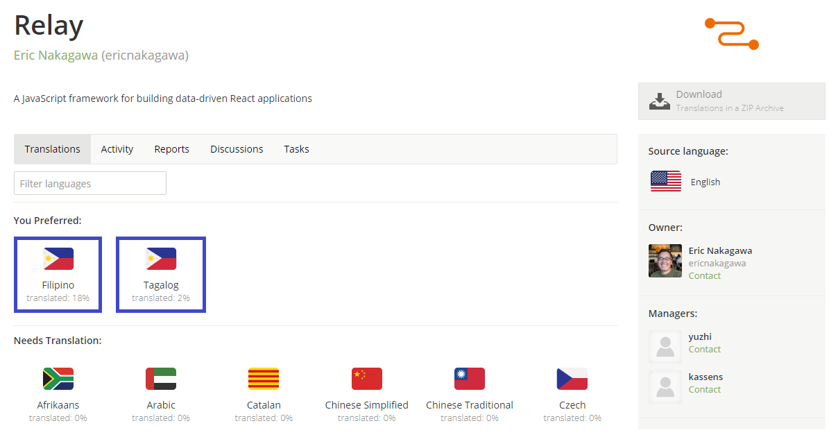Open the Reports tab

[x=172, y=149]
